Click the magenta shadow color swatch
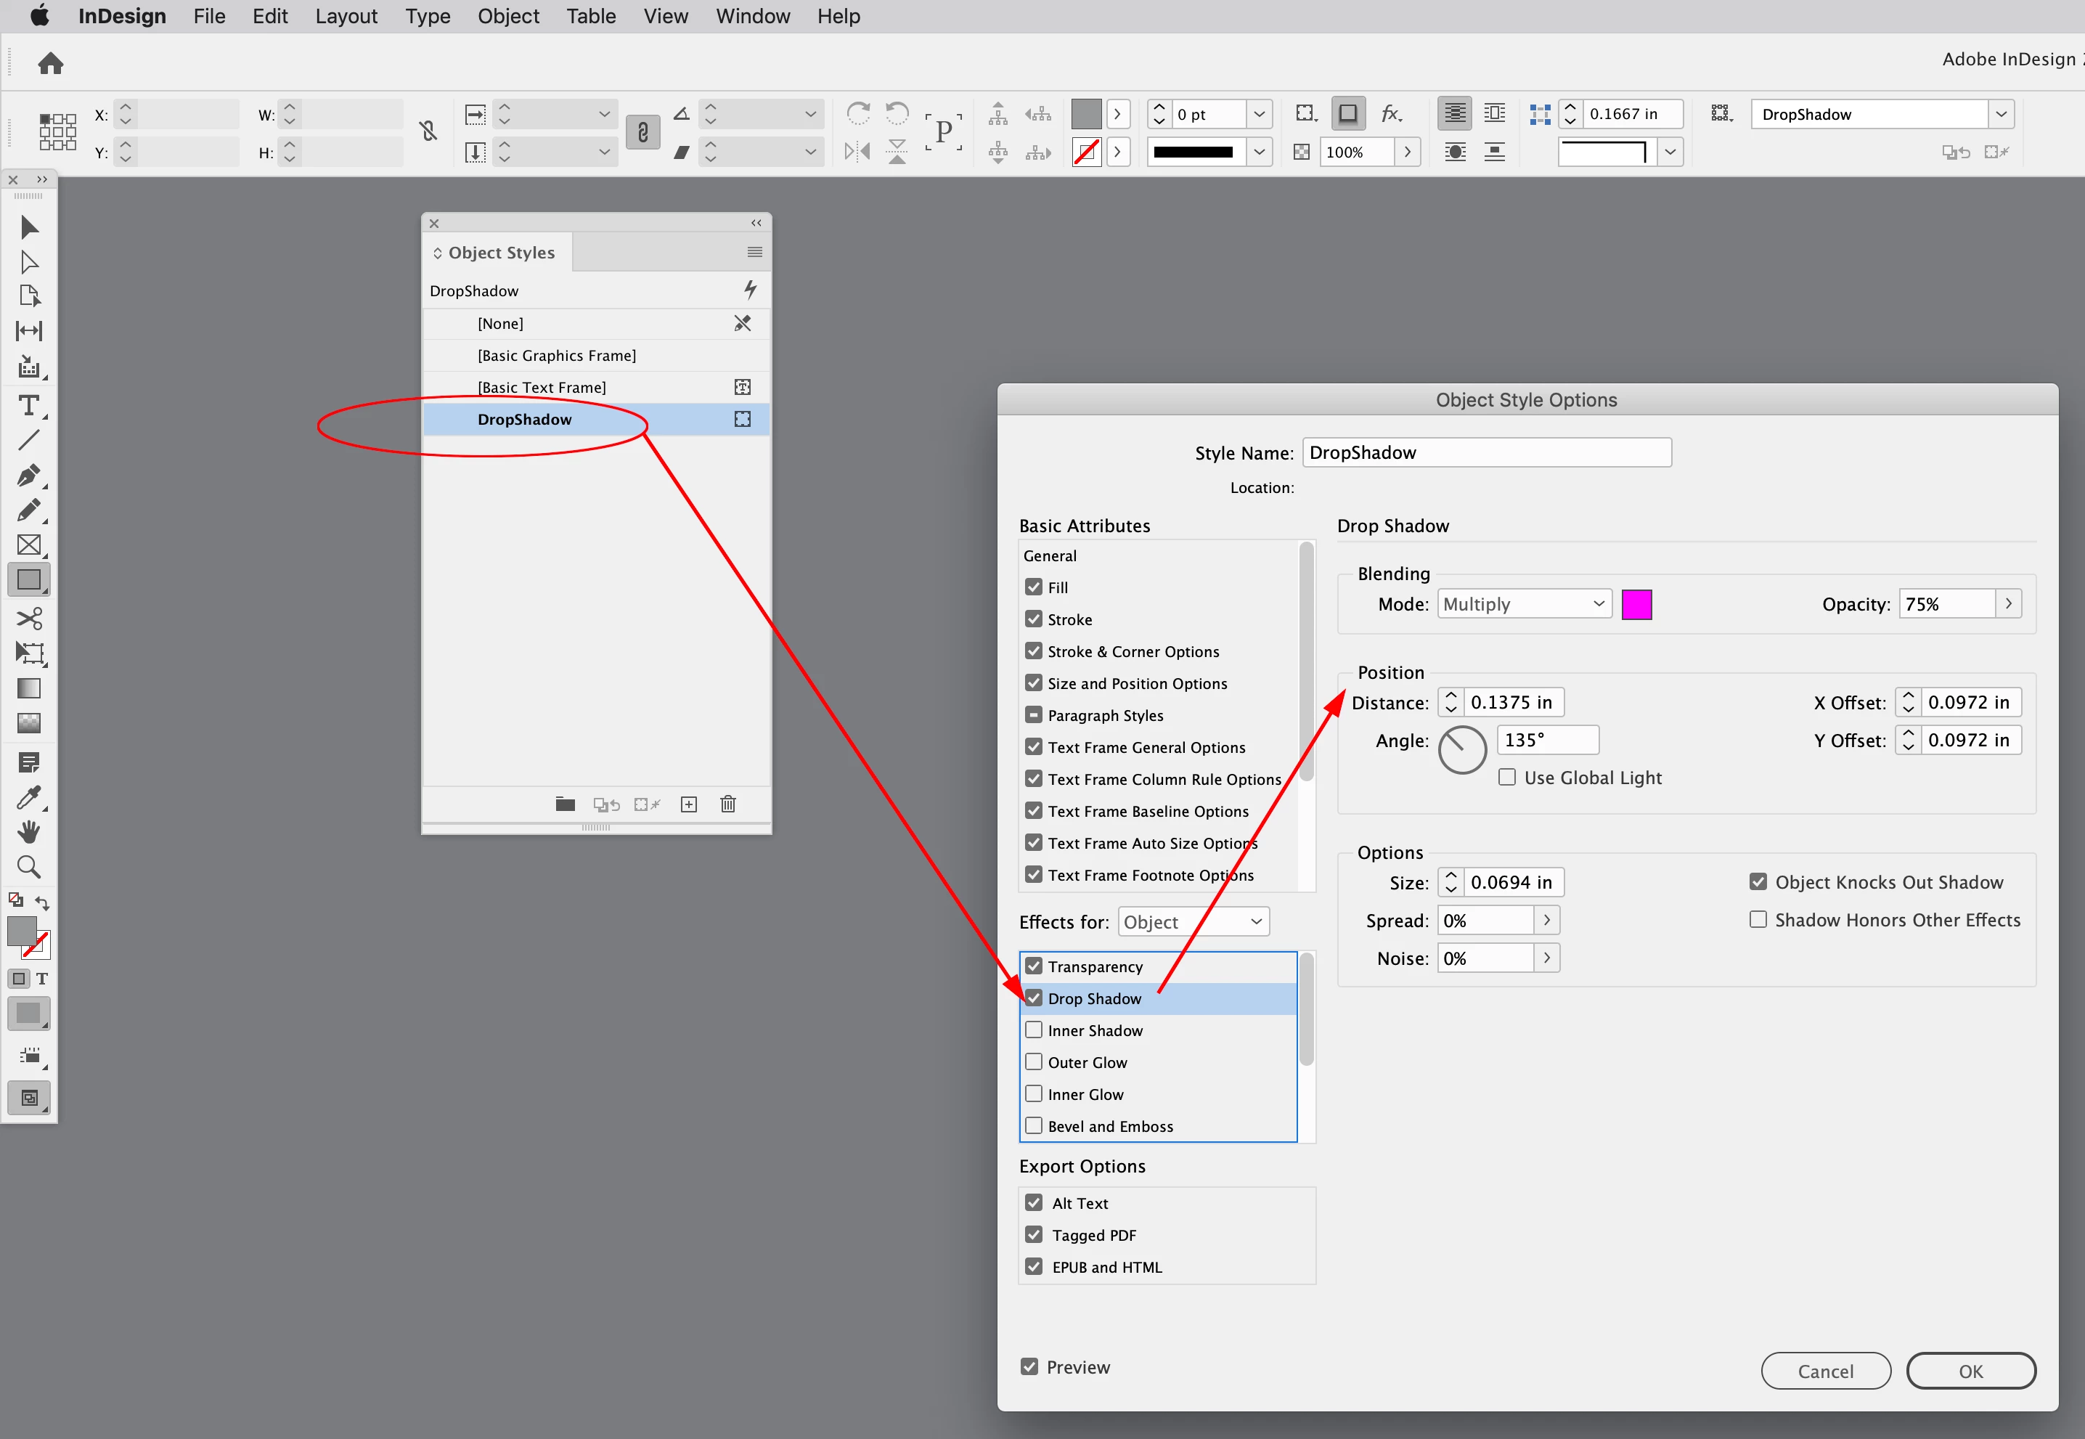Screen dimensions: 2085x1439 pos(1636,604)
